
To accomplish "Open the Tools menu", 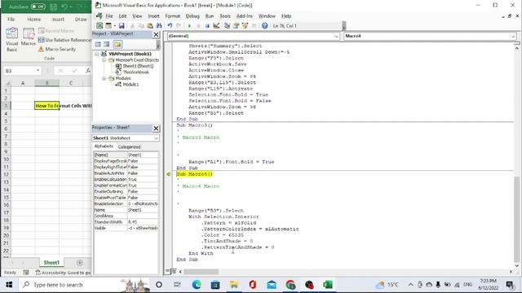I will pos(225,16).
